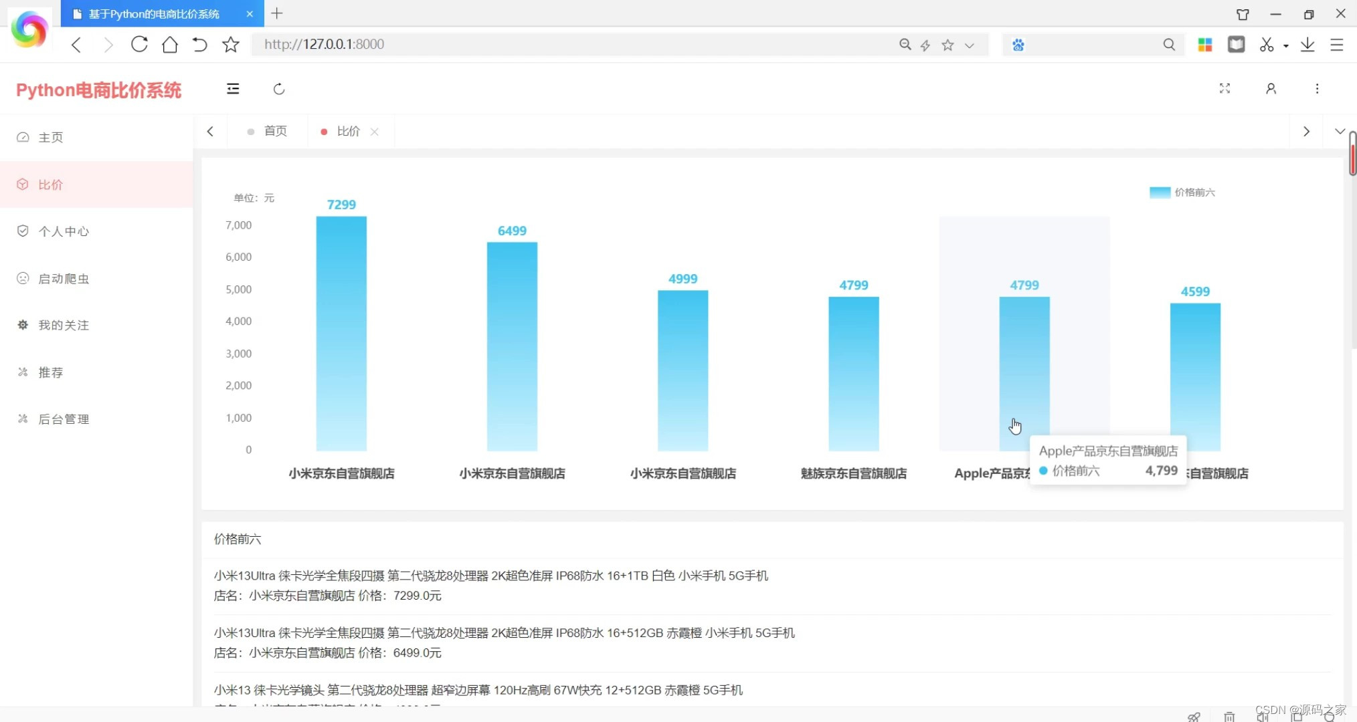Open 启动爬虫 in the sidebar
Image resolution: width=1357 pixels, height=722 pixels.
point(64,278)
